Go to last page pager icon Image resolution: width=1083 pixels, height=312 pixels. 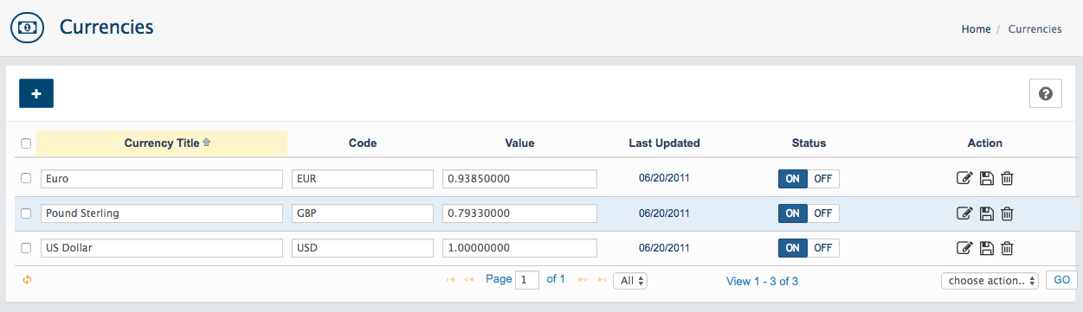click(x=602, y=280)
